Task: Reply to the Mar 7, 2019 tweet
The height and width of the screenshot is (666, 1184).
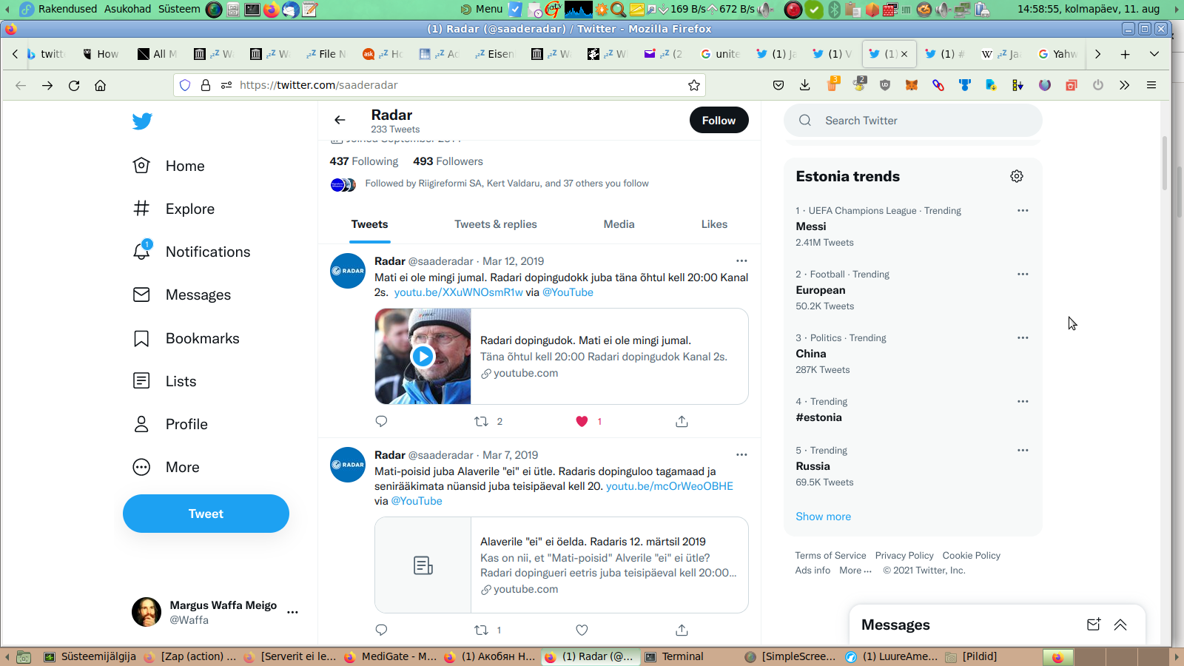Action: click(x=381, y=630)
